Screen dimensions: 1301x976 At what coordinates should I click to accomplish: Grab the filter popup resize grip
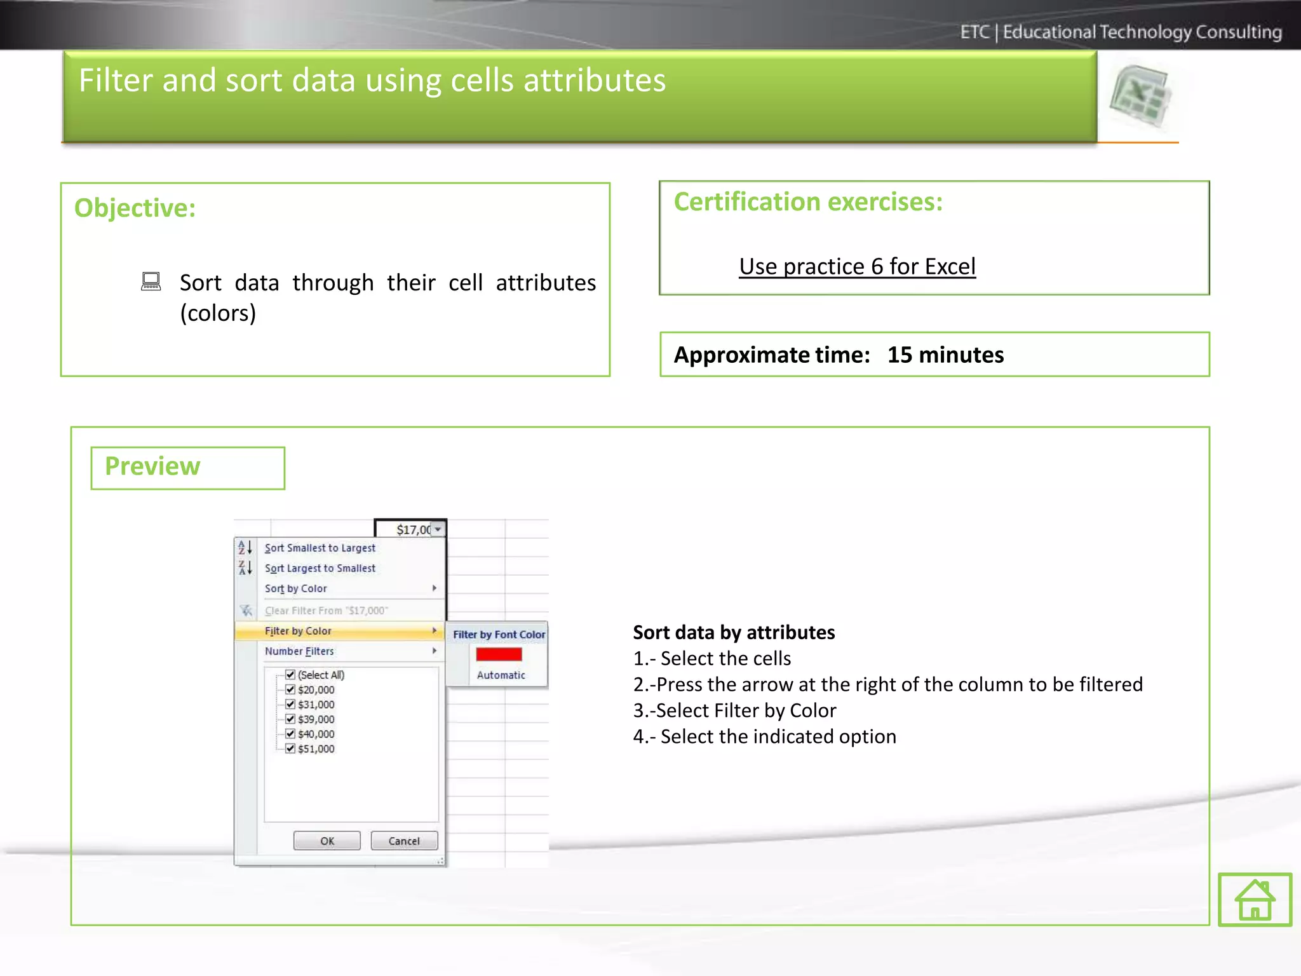(440, 861)
